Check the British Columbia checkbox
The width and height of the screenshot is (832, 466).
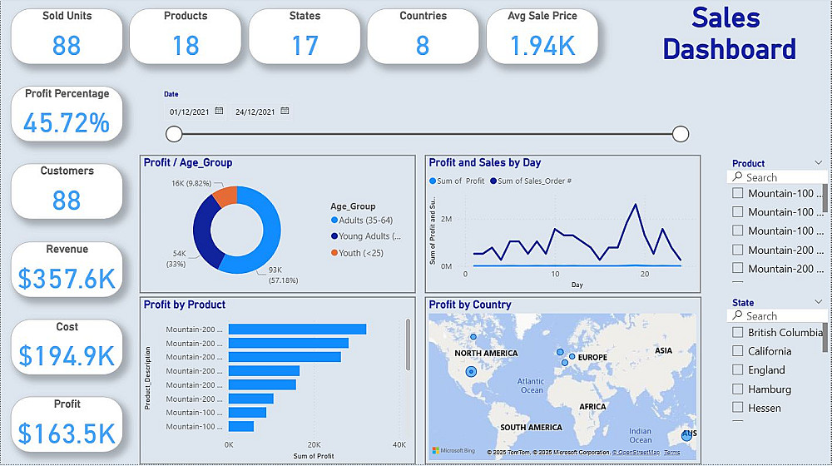coord(737,332)
